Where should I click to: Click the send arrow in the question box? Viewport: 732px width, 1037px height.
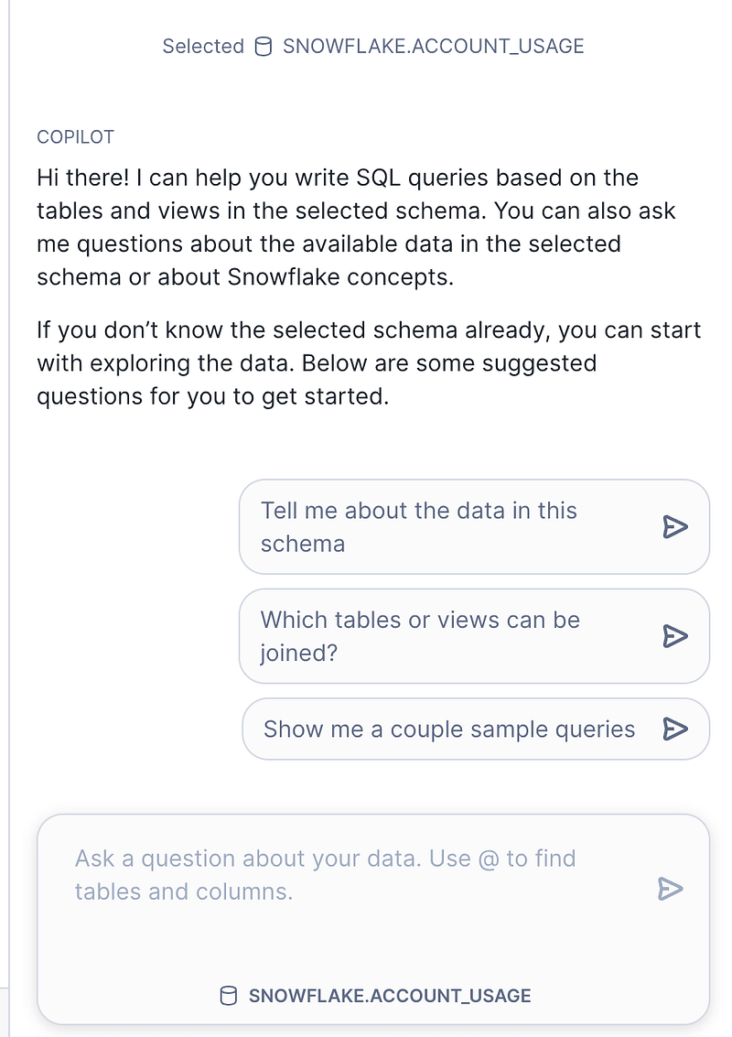tap(671, 889)
